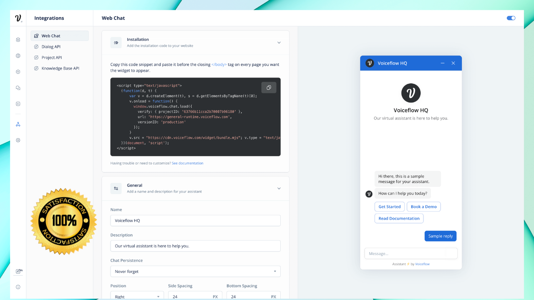The height and width of the screenshot is (300, 534).
Task: Minimize the Voiceflow HQ chat widget
Action: pos(443,63)
